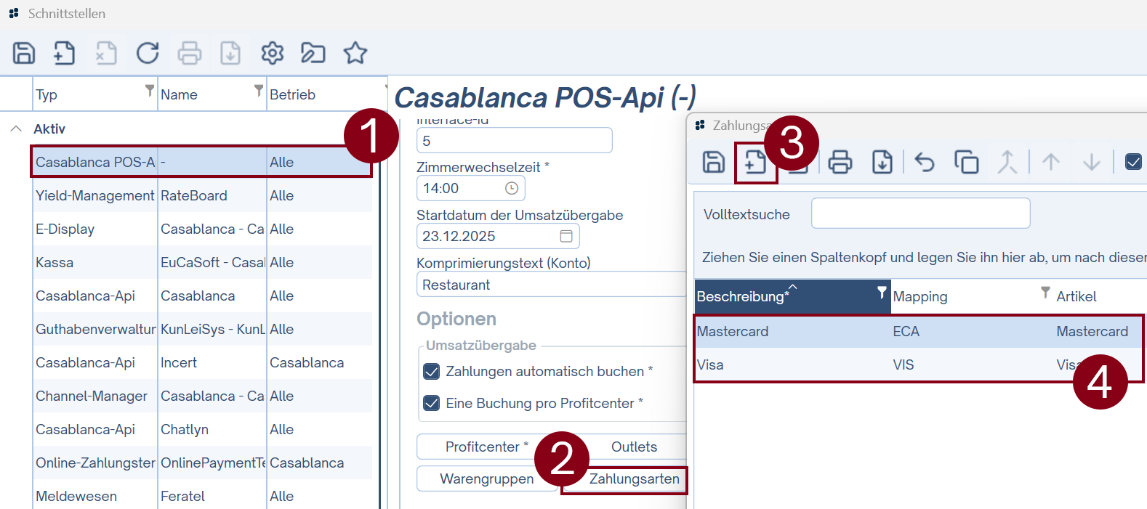This screenshot has height=509, width=1147.
Task: Collapse the Aktiv group
Action: coord(16,129)
